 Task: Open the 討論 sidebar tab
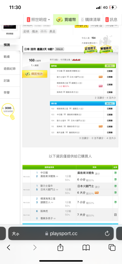(x=10, y=81)
